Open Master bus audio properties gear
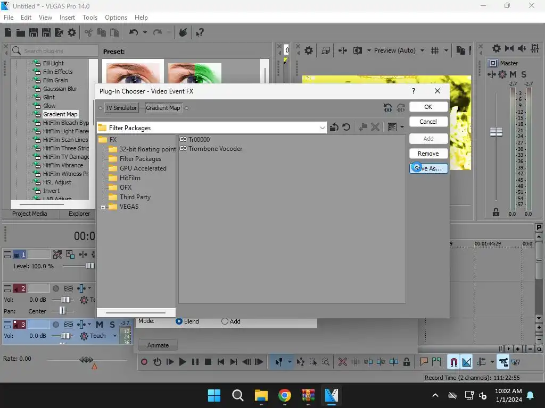 (x=497, y=48)
